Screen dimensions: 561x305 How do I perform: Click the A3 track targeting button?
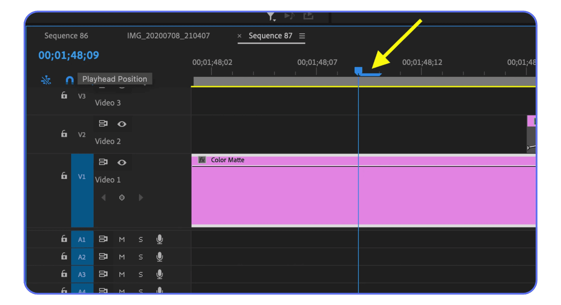[82, 274]
